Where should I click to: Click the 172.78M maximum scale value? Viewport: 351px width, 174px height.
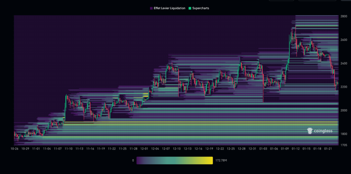pos(221,160)
